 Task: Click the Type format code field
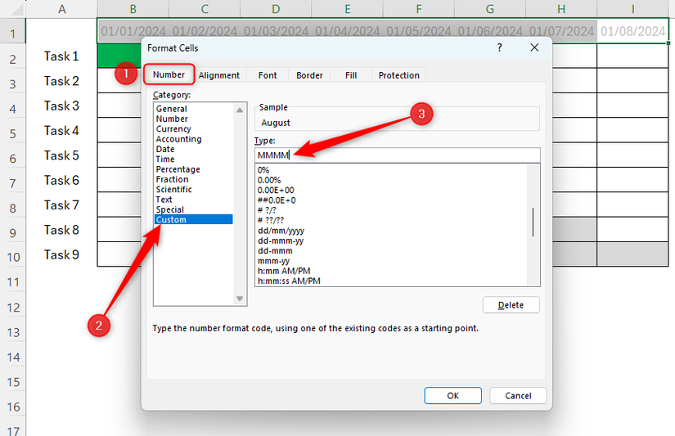(398, 155)
